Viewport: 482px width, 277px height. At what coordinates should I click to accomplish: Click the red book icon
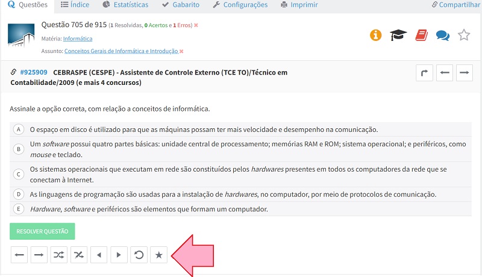pyautogui.click(x=421, y=35)
